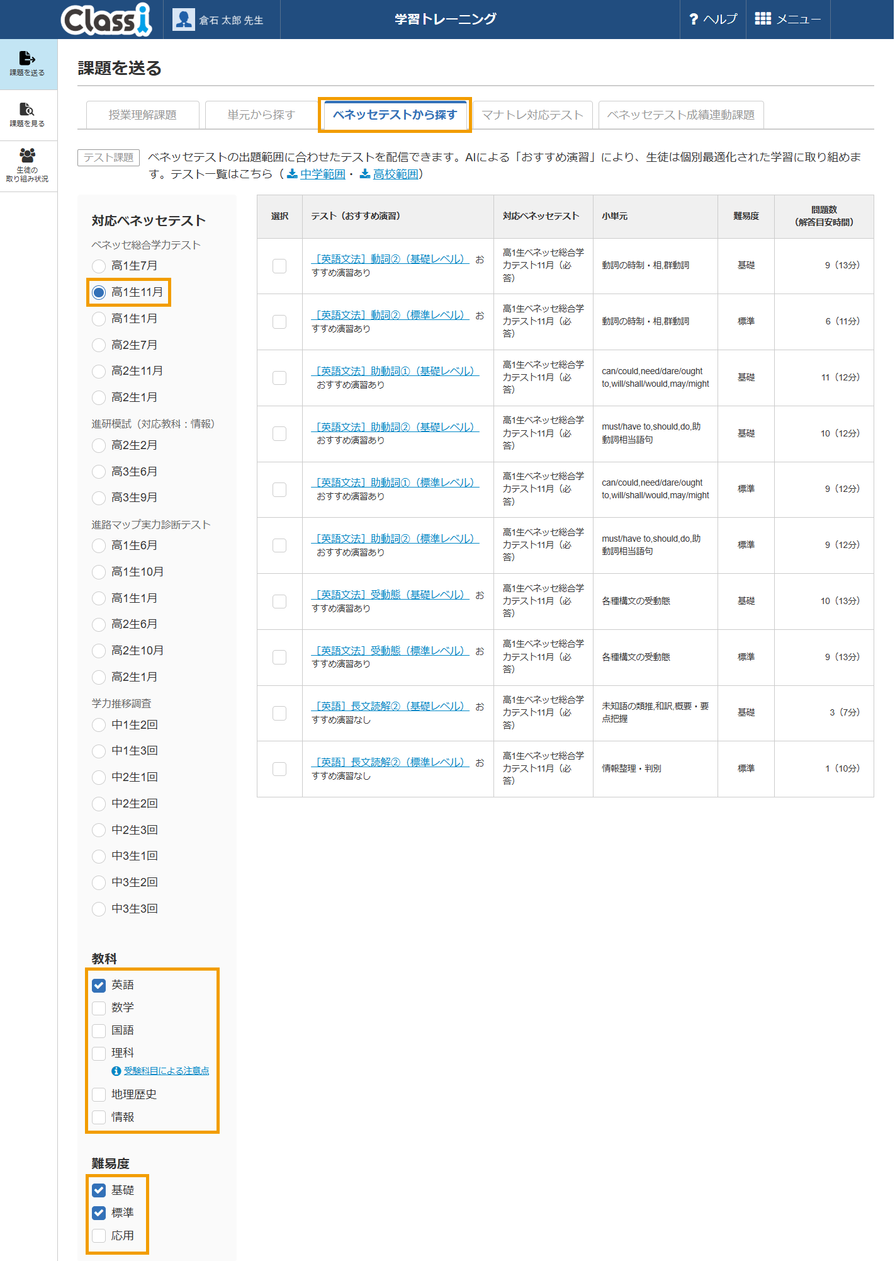The image size is (895, 1261).
Task: Click 難易度 column header
Action: click(x=746, y=216)
